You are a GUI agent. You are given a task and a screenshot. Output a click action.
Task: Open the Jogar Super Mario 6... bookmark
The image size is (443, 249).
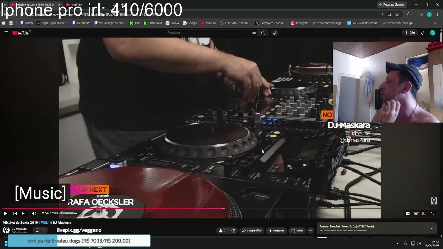[52, 23]
